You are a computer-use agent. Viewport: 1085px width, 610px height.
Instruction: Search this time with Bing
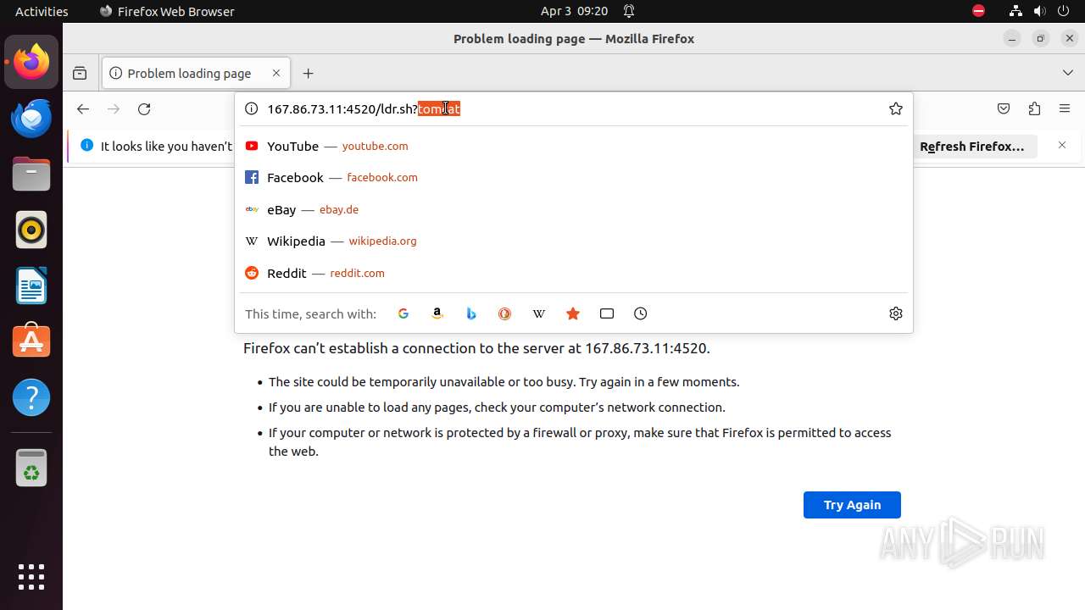point(471,313)
